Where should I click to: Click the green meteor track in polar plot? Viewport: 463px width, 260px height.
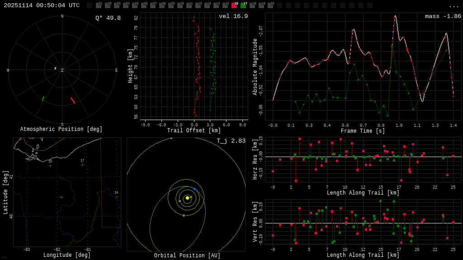43,98
